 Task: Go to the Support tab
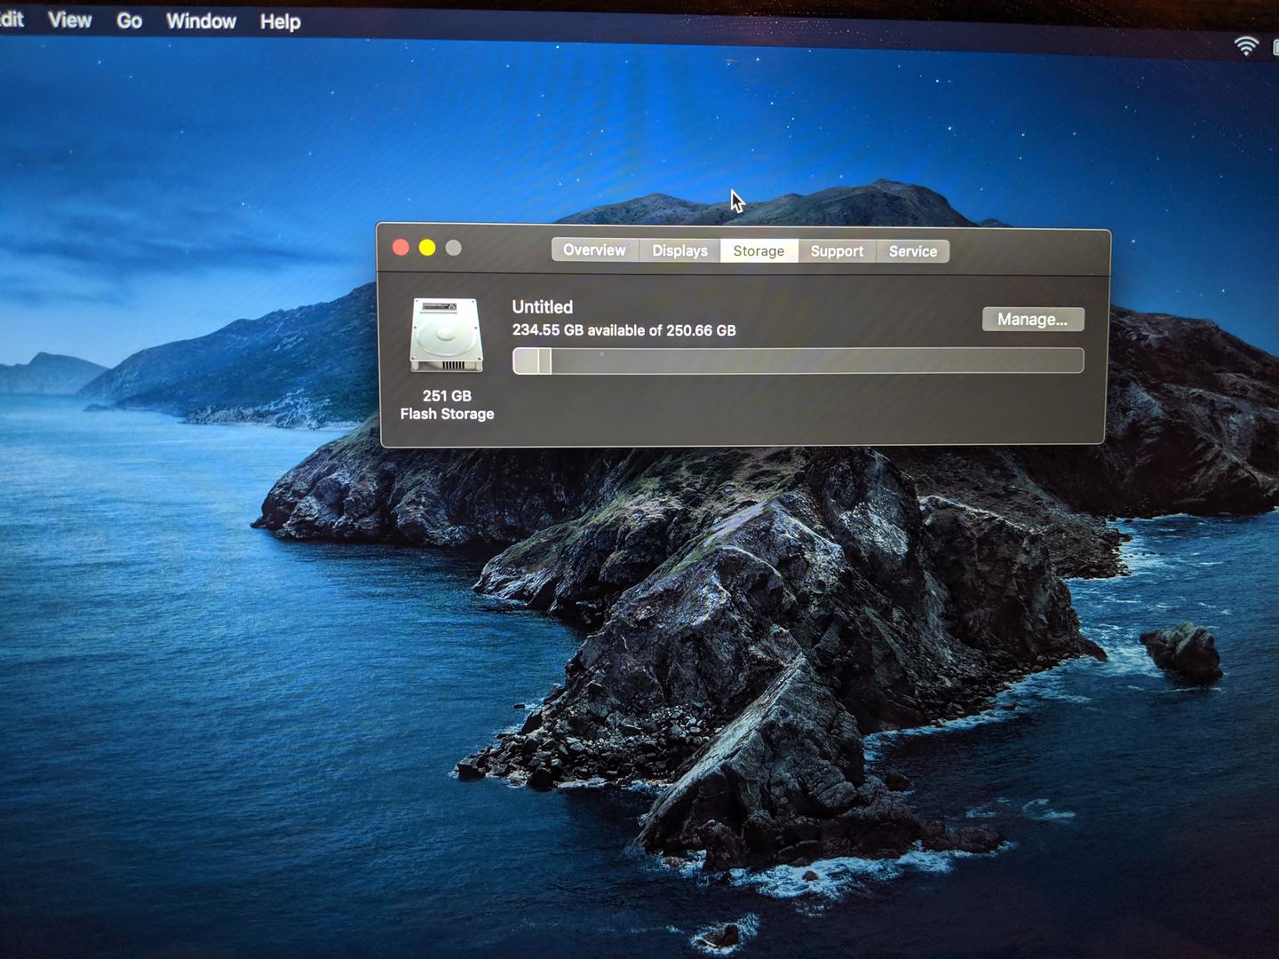tap(837, 251)
